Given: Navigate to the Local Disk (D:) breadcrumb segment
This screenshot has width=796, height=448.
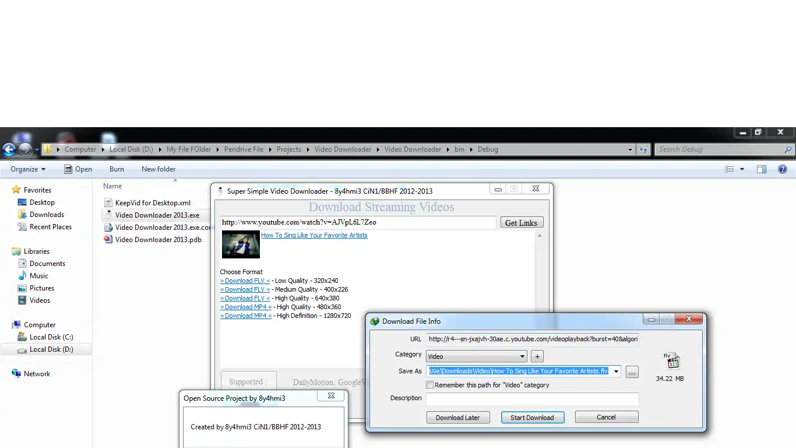Looking at the screenshot, I should pos(131,149).
